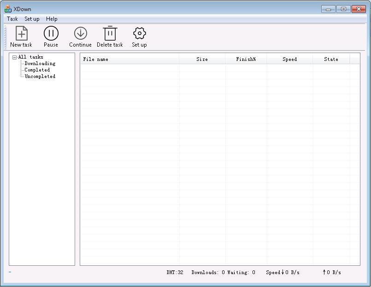Sort tasks by Finish% column
Viewport: 371px width, 287px height.
click(x=247, y=59)
